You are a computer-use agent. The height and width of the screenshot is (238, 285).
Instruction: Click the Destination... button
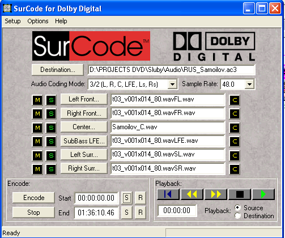pyautogui.click(x=58, y=70)
